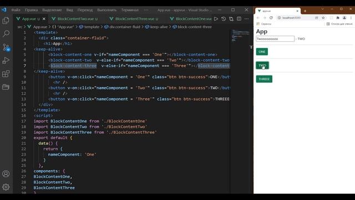Switch to the BlockContentThree.vue tab
The width and height of the screenshot is (355, 200).
[x=134, y=19]
